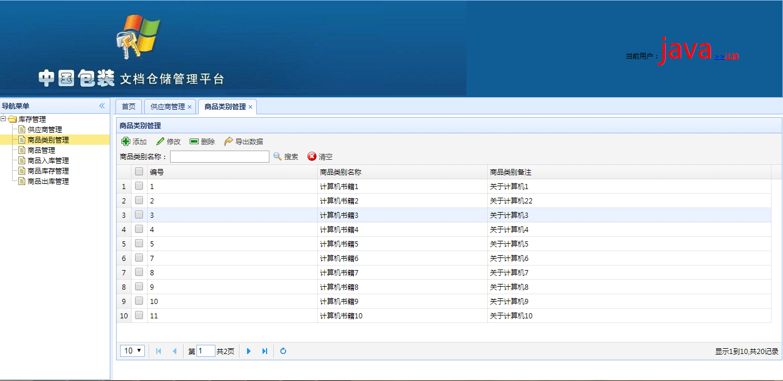This screenshot has width=783, height=381.
Task: Click the green Add (添加) icon
Action: pos(126,141)
